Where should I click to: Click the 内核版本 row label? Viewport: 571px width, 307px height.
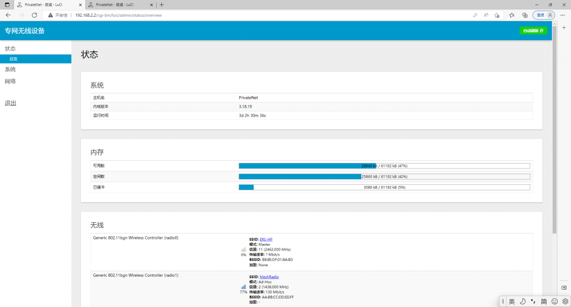click(100, 107)
